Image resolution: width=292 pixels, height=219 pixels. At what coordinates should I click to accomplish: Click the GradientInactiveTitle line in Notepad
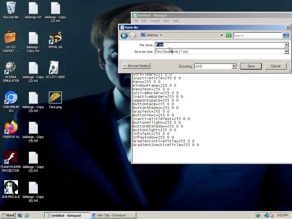click(166, 145)
